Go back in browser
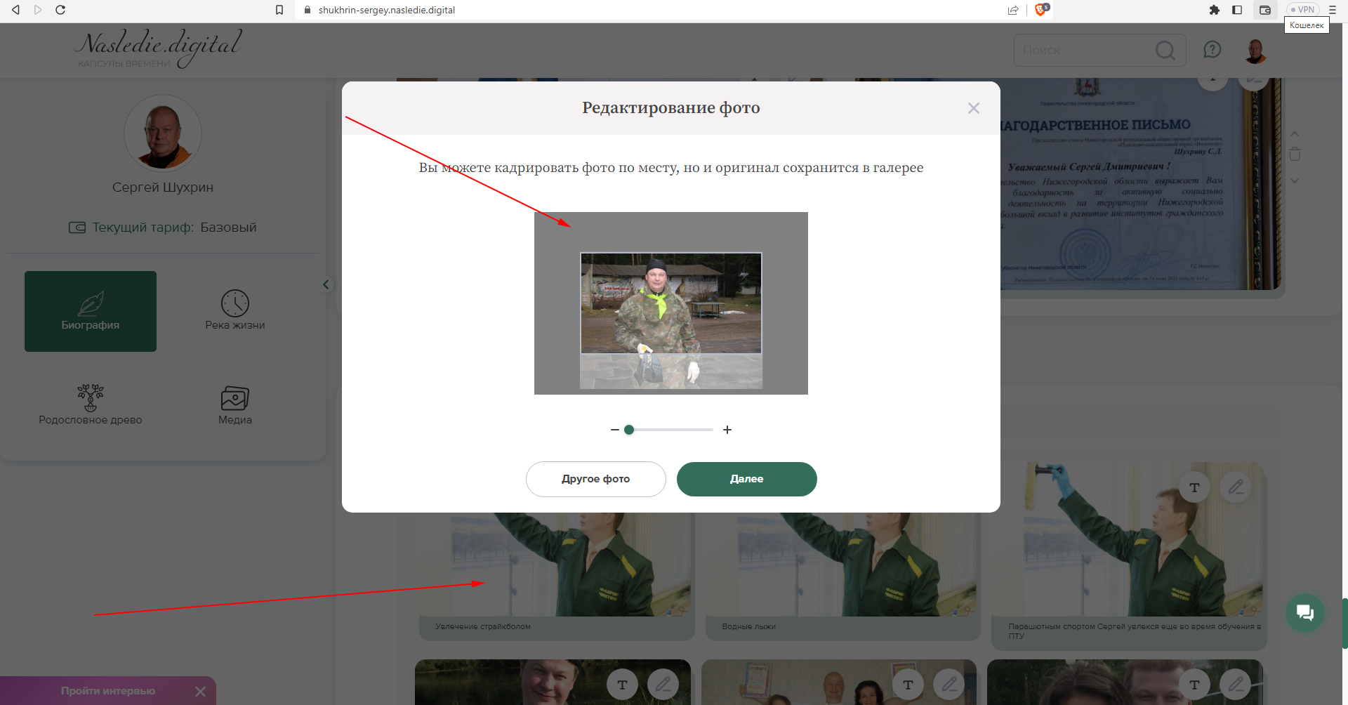 tap(15, 10)
